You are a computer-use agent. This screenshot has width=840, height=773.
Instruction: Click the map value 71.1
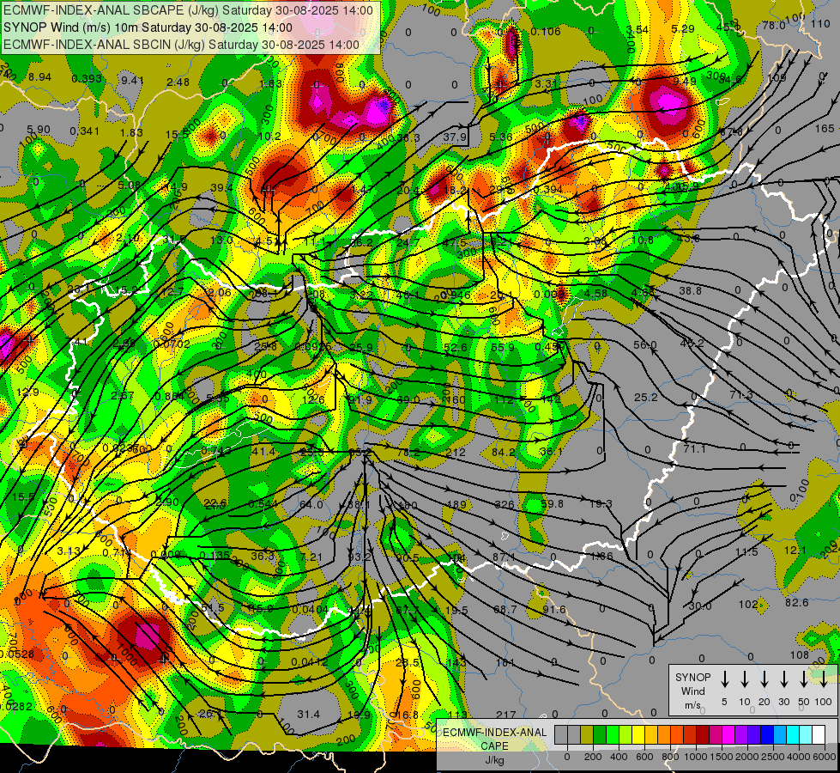695,448
